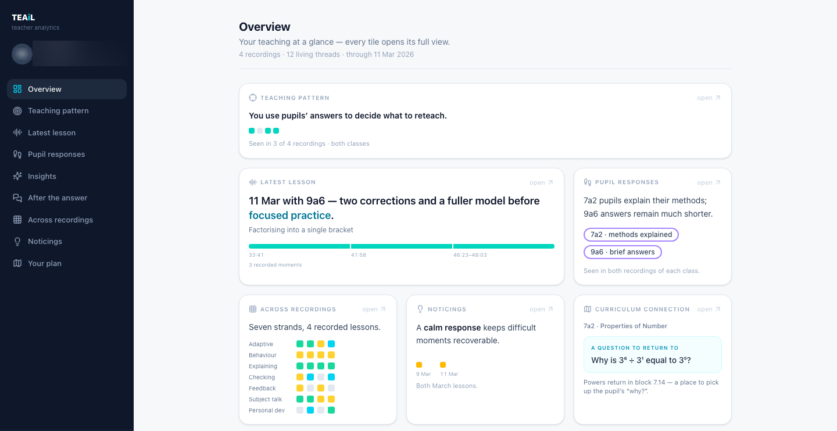Select the '9a6 · brief answers' pill
837x431 pixels.
point(623,252)
